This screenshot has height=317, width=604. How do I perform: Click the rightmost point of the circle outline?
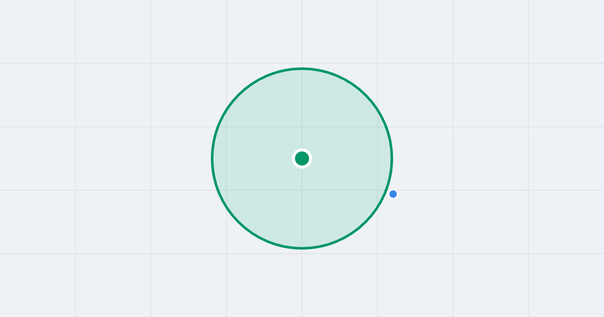[392, 158]
